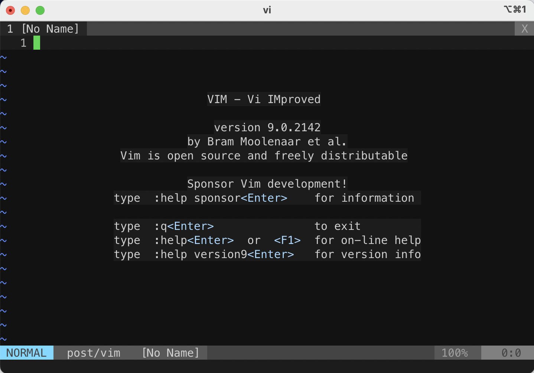Click line number 1 in the gutter

coord(23,43)
